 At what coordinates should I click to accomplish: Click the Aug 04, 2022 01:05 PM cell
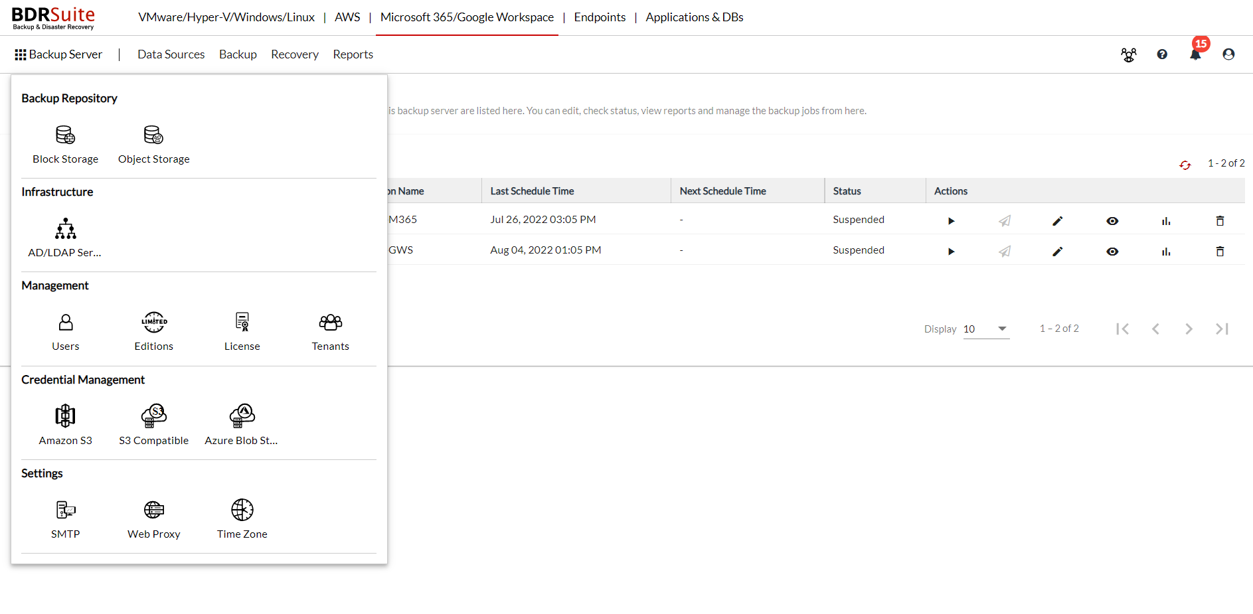point(545,250)
